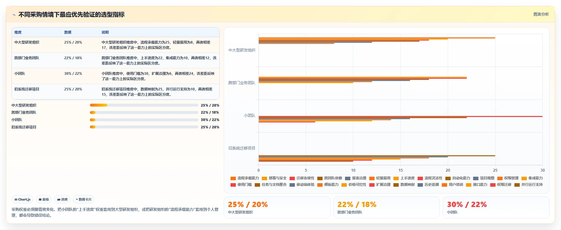This screenshot has height=230, width=561.
Task: Toggle the 轻量易用 legend series
Action: point(380,178)
